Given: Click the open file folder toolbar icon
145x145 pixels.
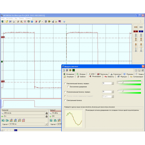Looking at the screenshot, I should [7, 21].
